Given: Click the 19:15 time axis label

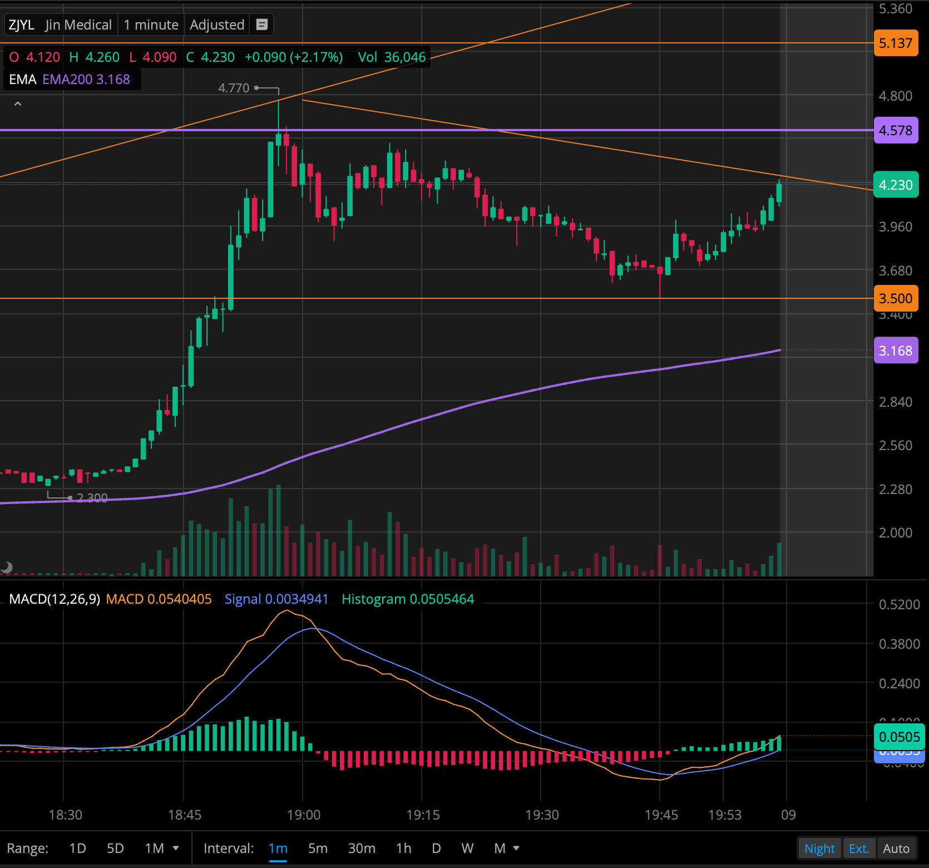Looking at the screenshot, I should point(423,815).
